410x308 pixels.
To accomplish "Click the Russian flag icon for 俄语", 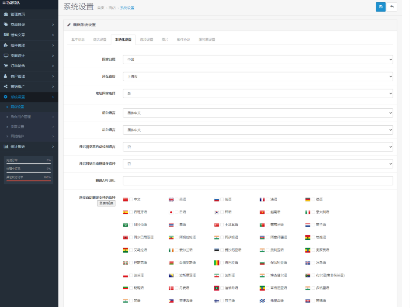I will pyautogui.click(x=216, y=200).
